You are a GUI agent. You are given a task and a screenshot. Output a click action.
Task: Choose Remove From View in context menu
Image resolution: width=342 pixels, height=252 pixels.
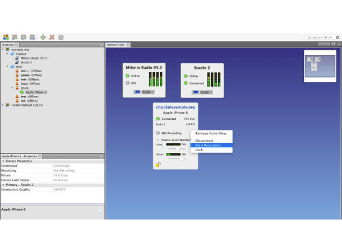pyautogui.click(x=211, y=133)
